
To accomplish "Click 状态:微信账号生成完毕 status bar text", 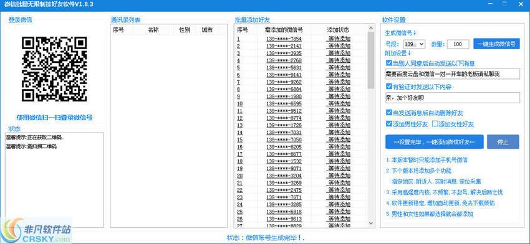I will [x=266, y=238].
